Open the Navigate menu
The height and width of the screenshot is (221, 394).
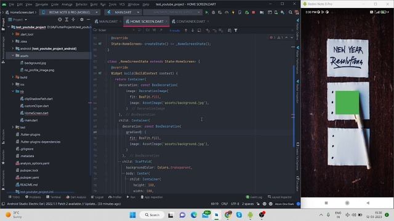point(41,4)
